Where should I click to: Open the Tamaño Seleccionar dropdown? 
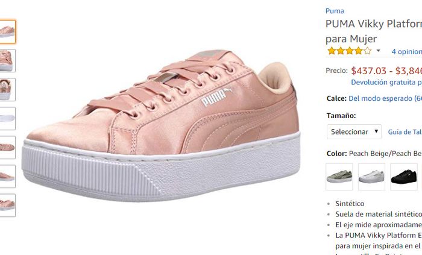tap(354, 131)
